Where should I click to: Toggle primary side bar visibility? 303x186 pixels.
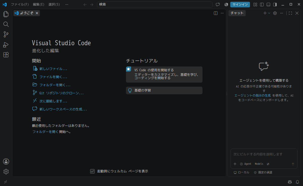[262, 5]
